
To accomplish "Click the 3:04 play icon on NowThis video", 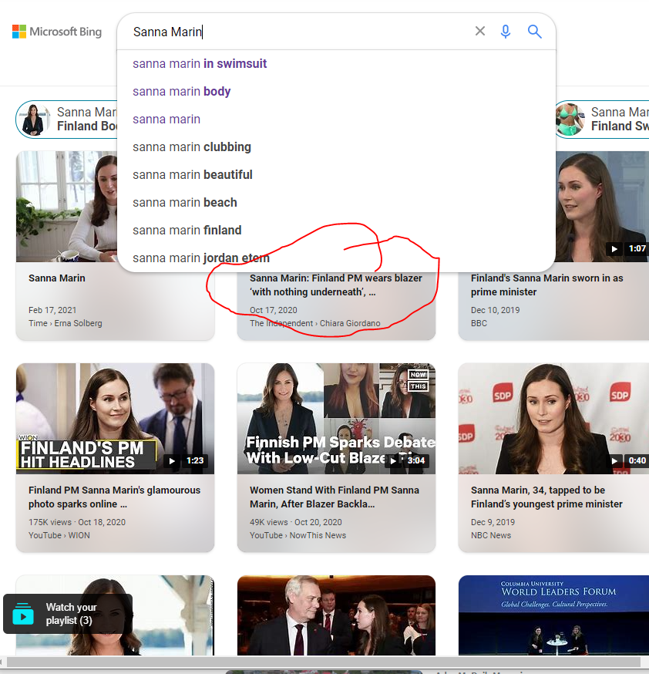I will click(393, 461).
